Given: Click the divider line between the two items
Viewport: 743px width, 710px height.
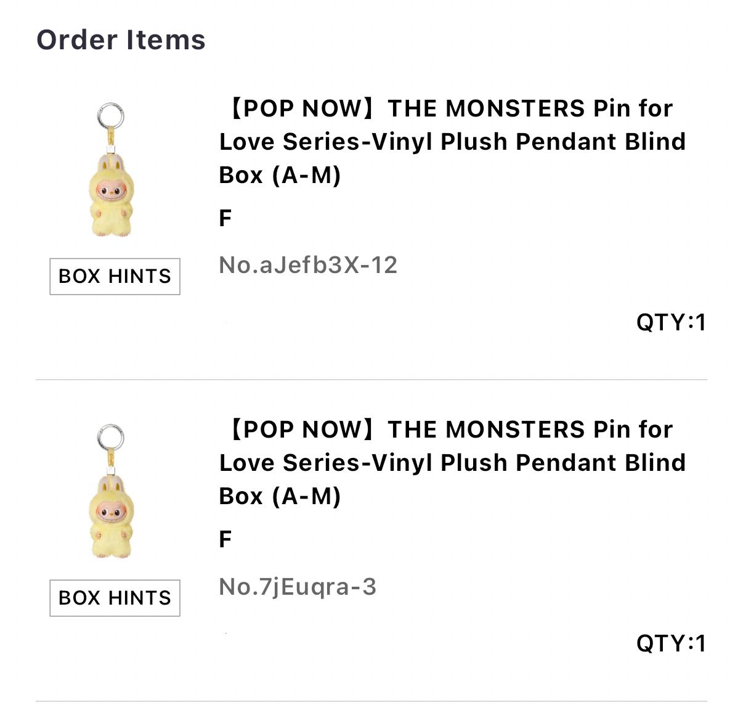Looking at the screenshot, I should [x=371, y=380].
